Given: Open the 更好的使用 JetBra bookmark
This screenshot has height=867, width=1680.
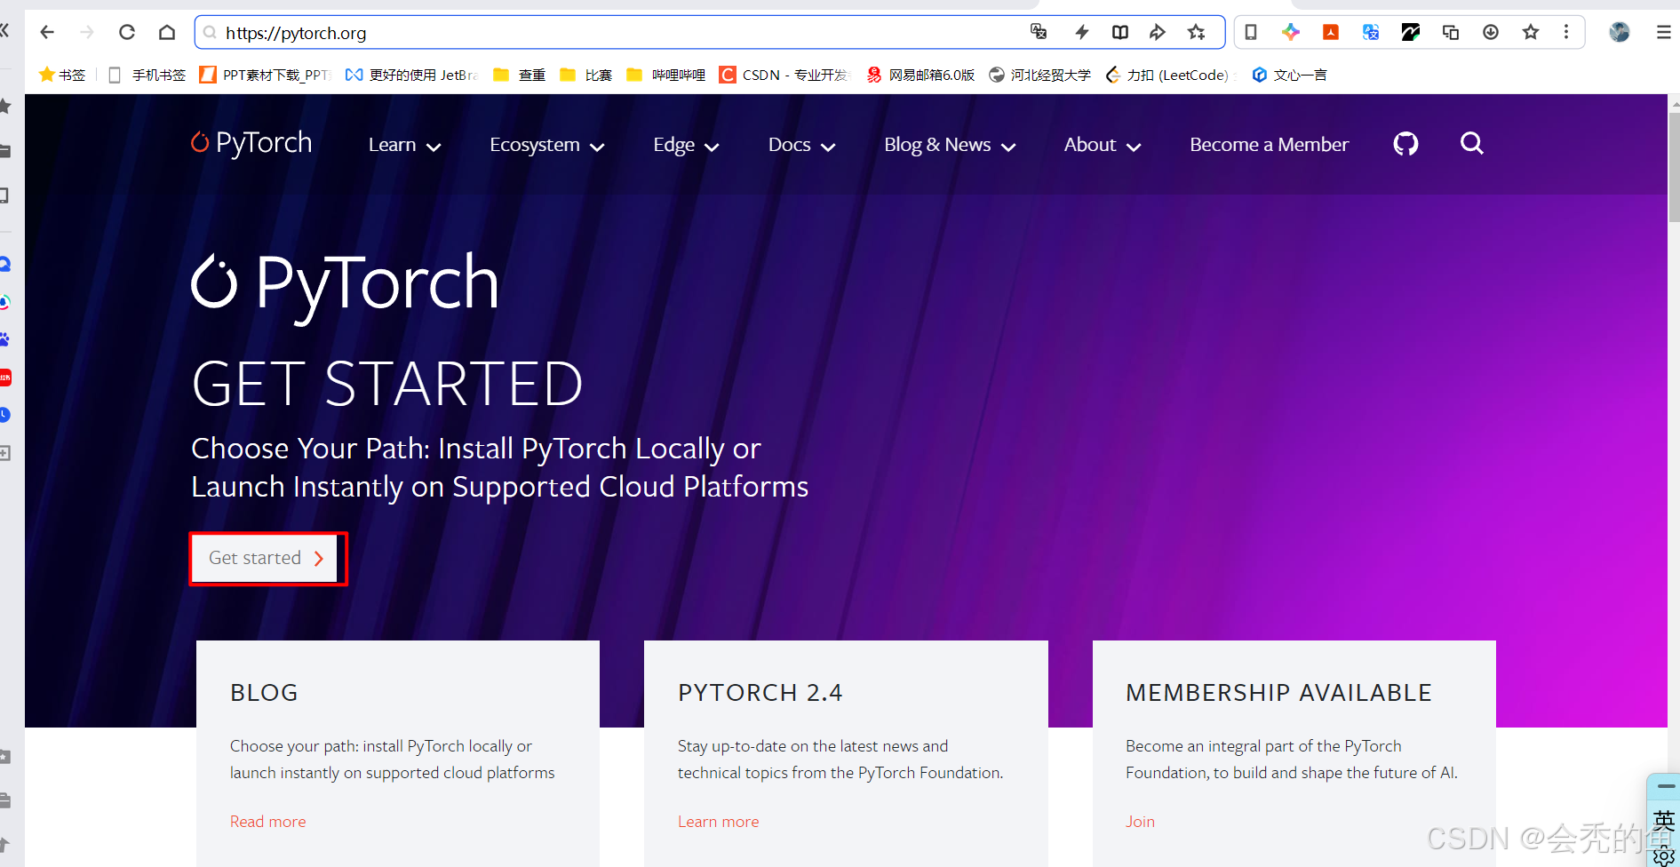Looking at the screenshot, I should tap(412, 75).
